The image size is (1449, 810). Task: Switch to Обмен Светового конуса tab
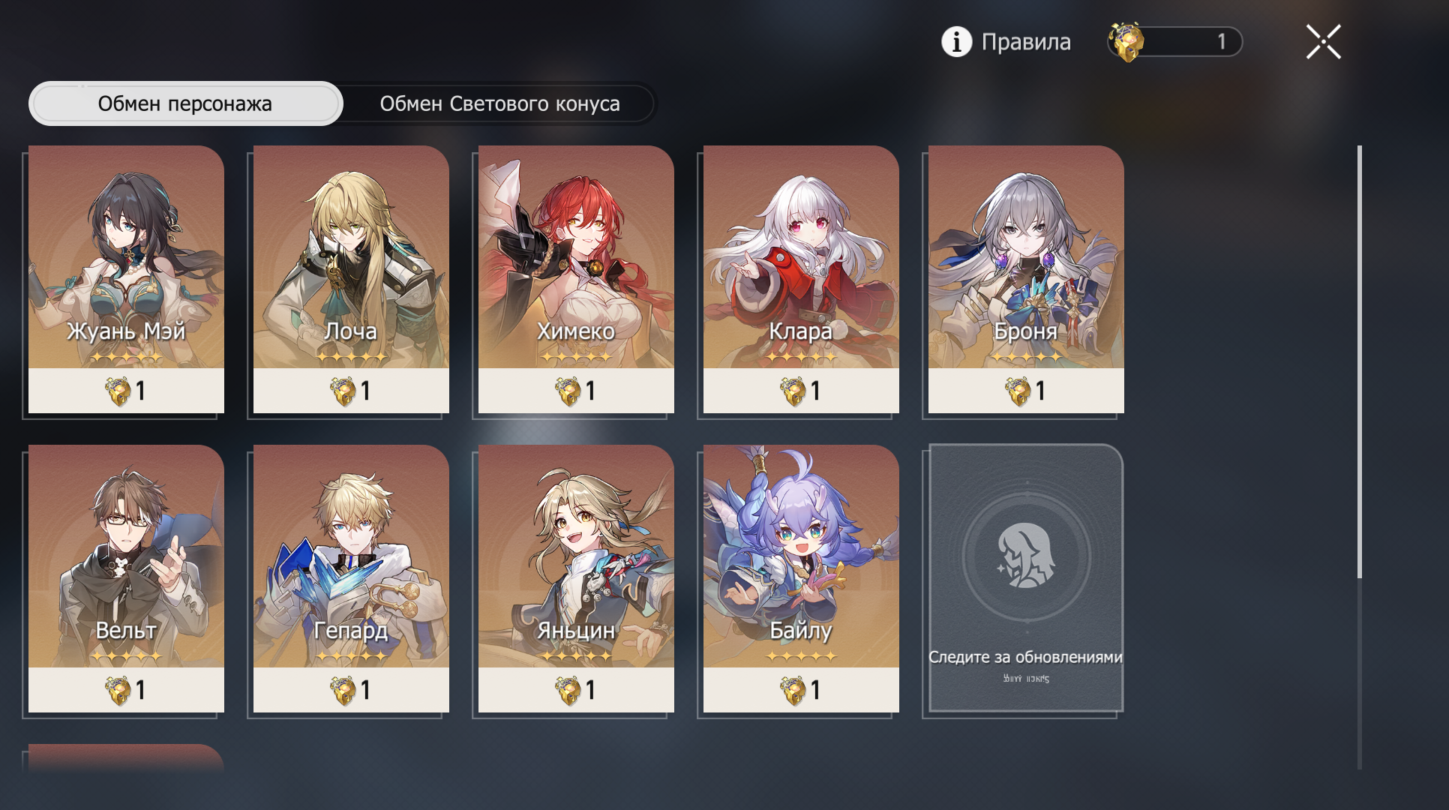click(499, 103)
